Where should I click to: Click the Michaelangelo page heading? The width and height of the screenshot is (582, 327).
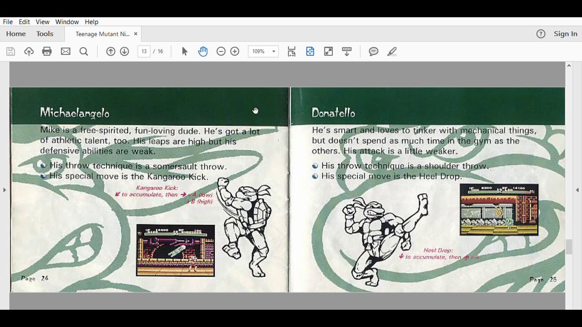coord(75,113)
